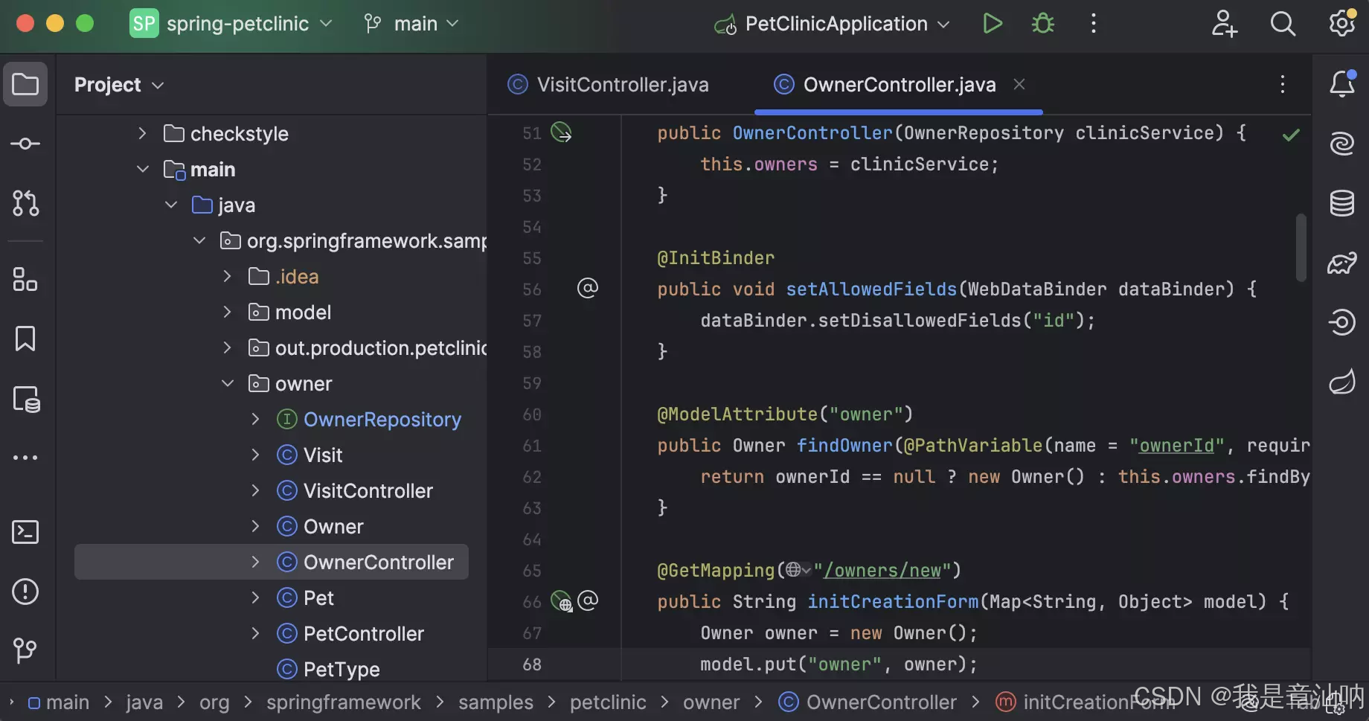Click 'springframework' in breadcrumb bar
The width and height of the screenshot is (1369, 721).
click(x=343, y=702)
